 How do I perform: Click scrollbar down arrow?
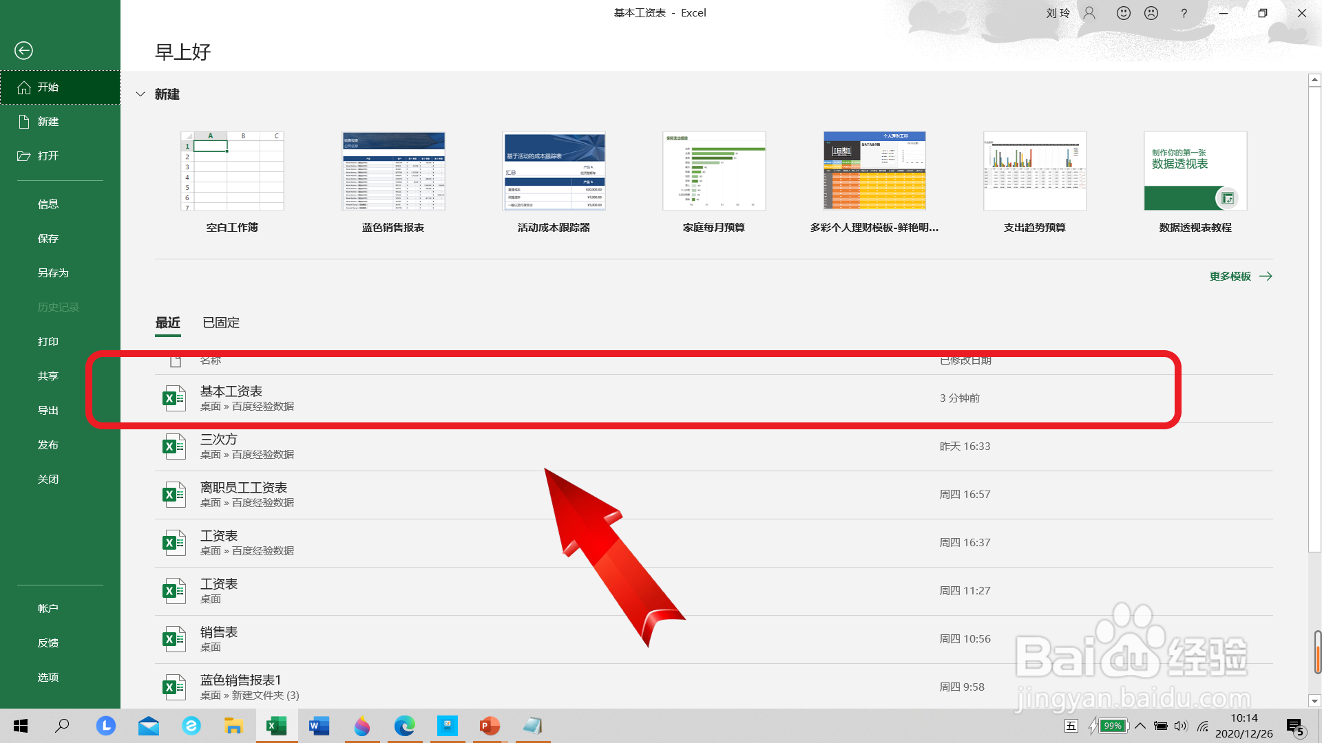[1314, 701]
